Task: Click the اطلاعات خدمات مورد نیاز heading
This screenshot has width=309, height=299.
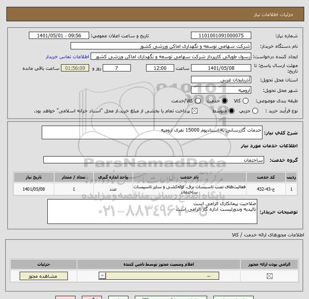Action: pyautogui.click(x=269, y=146)
